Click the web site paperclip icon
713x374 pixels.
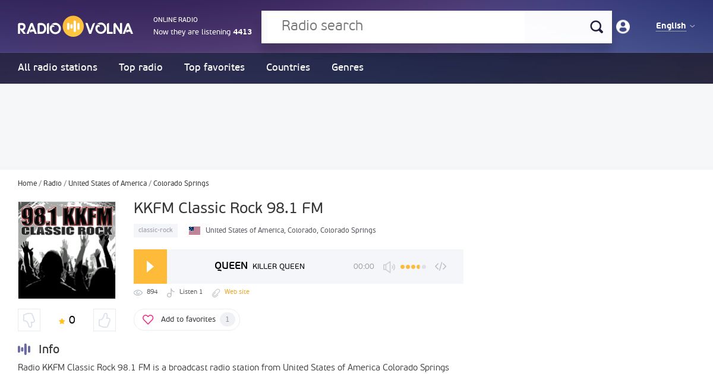point(216,293)
